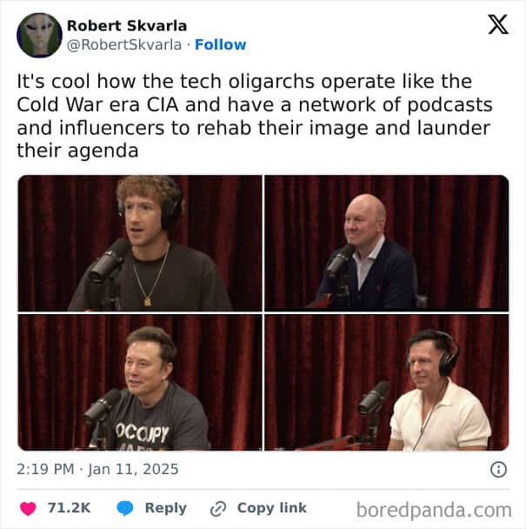Screen dimensions: 526x529
Task: Click the chain link copy icon
Action: [x=218, y=509]
